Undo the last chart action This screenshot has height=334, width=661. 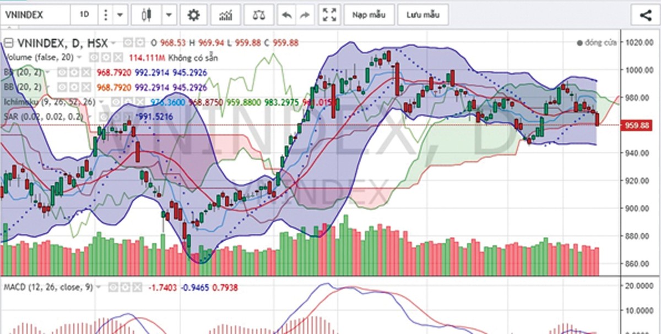tap(286, 15)
